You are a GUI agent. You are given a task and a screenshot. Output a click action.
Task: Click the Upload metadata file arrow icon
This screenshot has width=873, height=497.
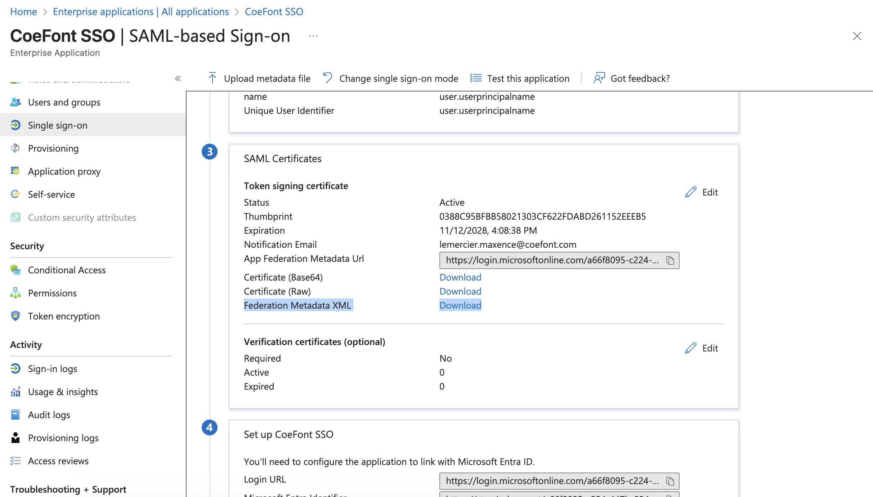(212, 78)
